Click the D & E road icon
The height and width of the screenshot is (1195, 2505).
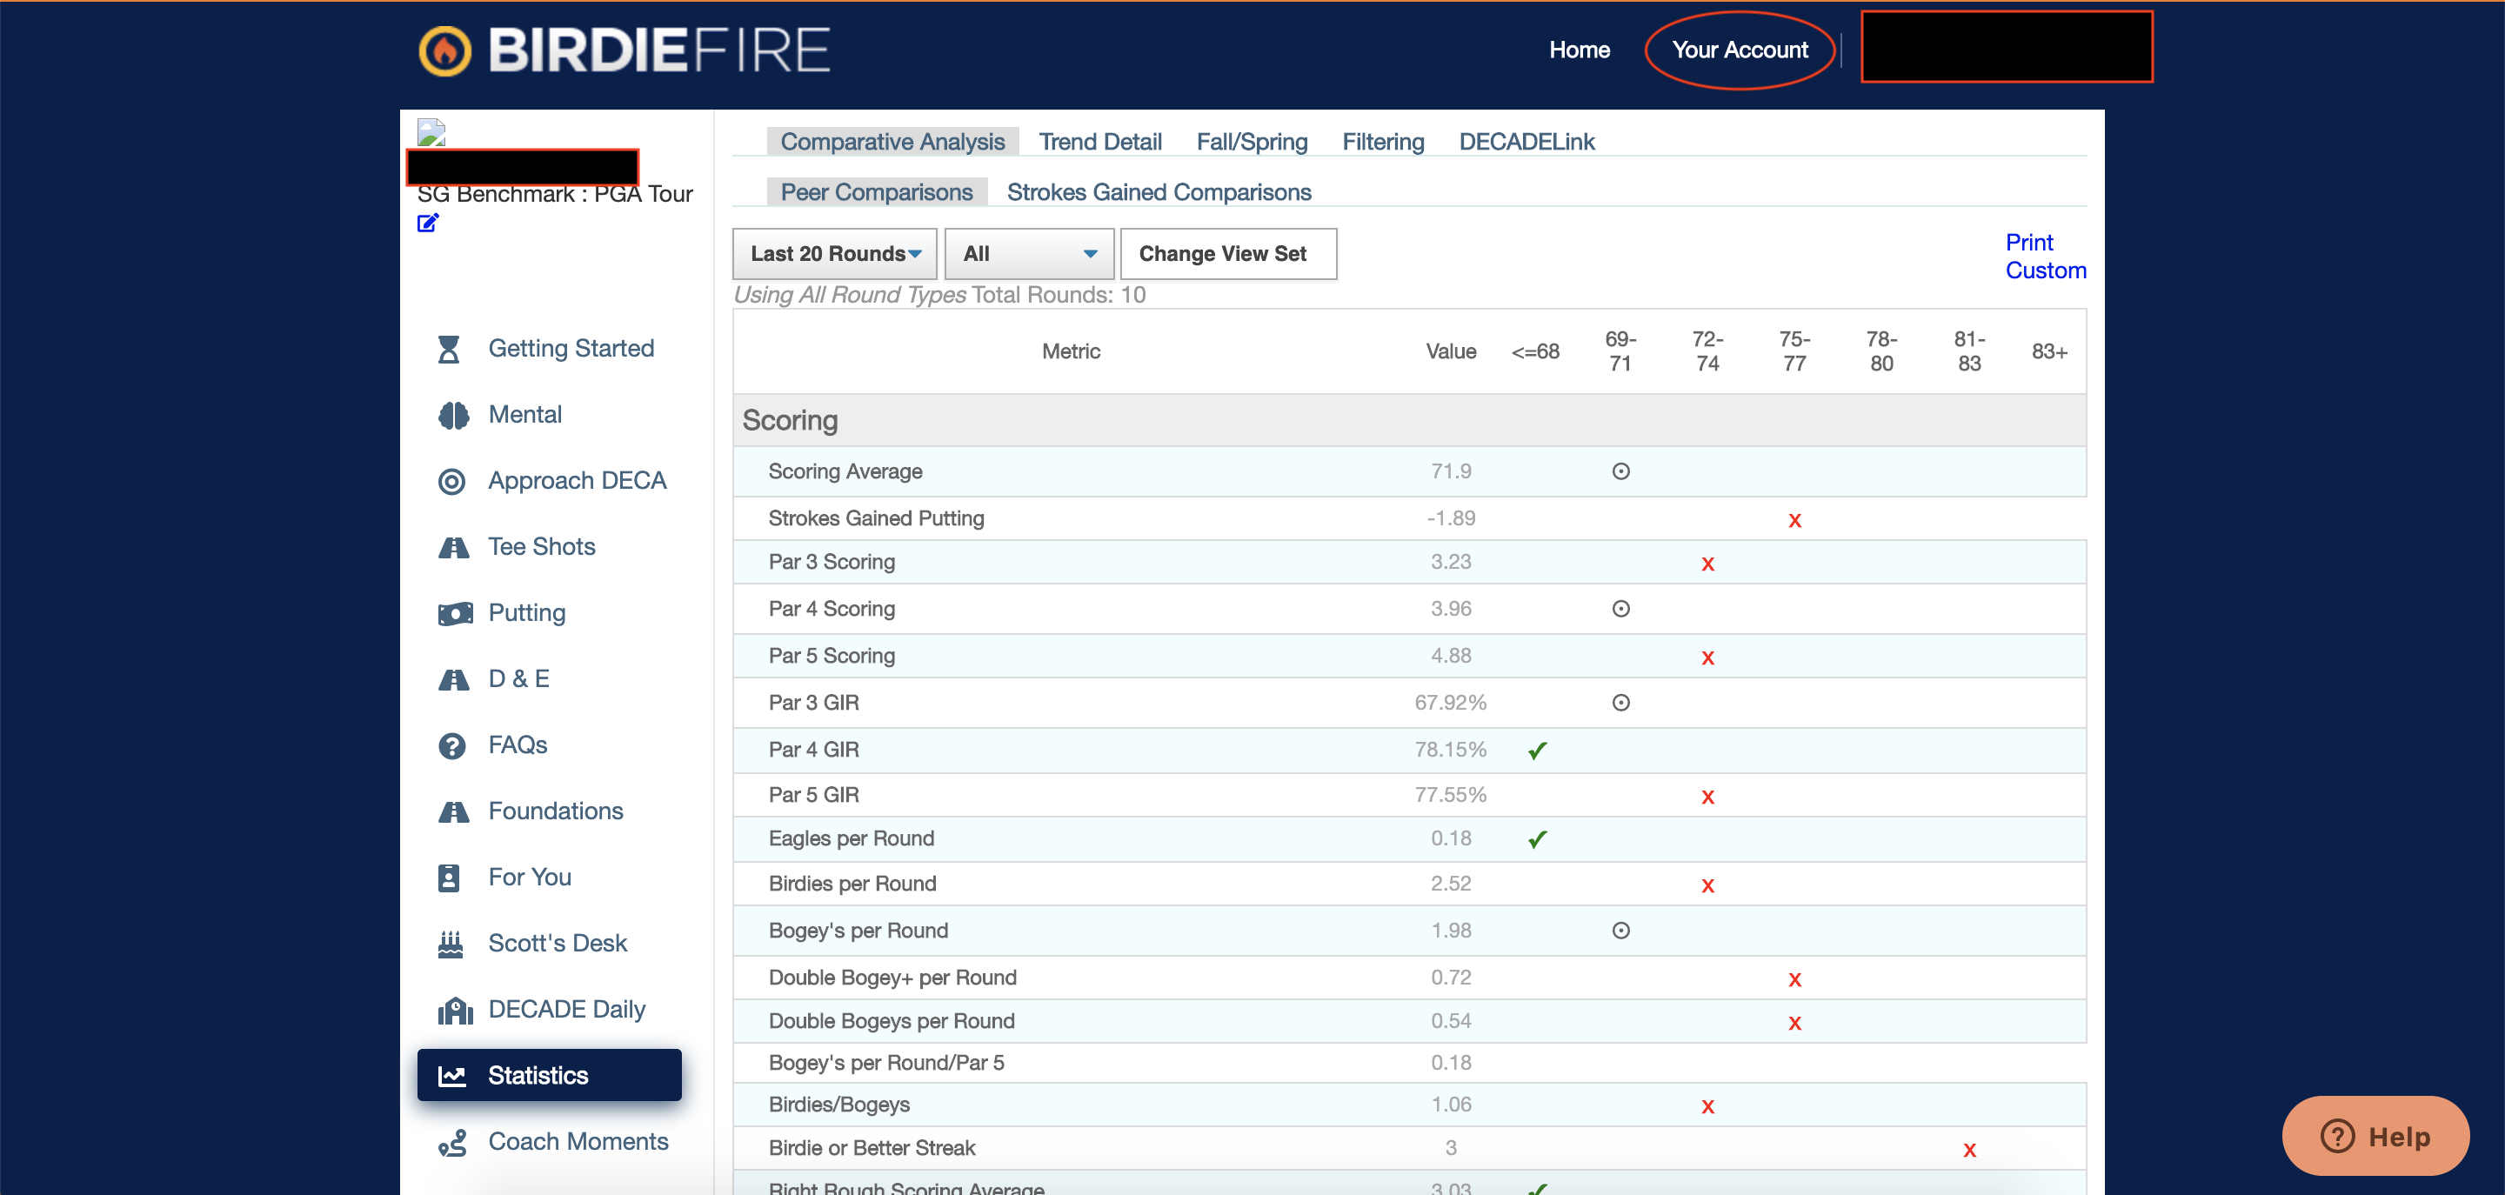point(453,679)
